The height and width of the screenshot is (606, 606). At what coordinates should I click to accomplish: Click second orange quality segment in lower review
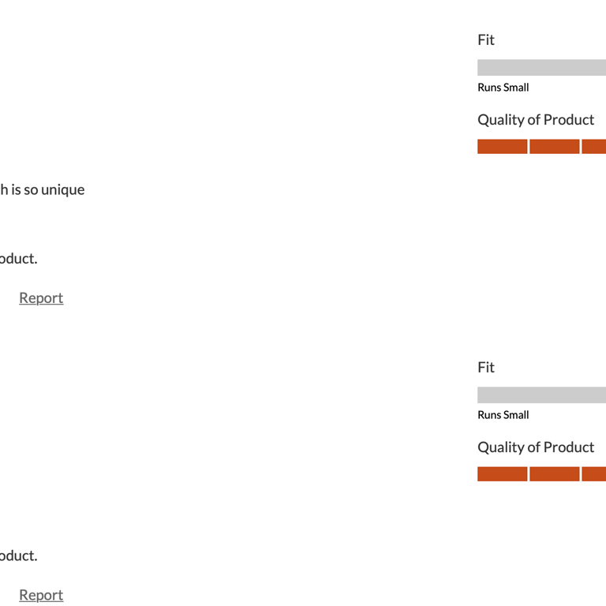pyautogui.click(x=554, y=474)
